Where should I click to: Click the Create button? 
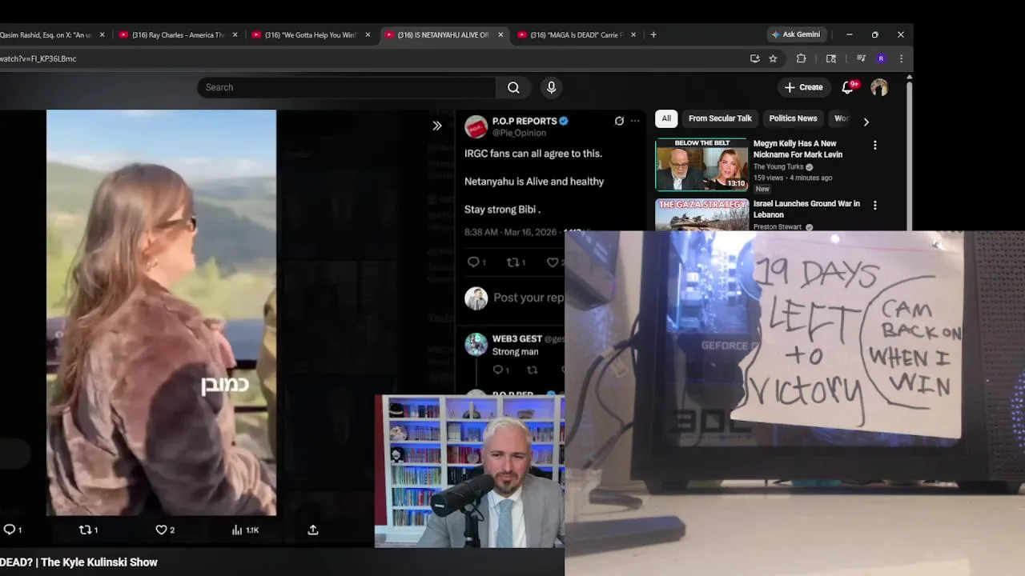point(803,87)
